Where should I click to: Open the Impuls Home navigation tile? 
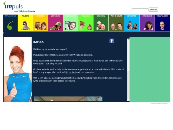pyautogui.click(x=10, y=23)
